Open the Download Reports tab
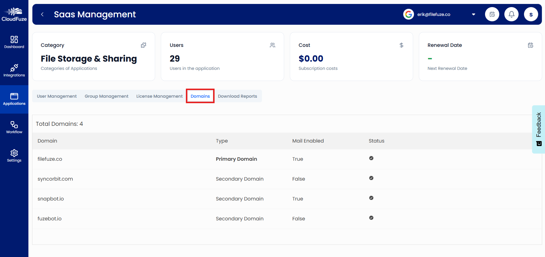Image resolution: width=545 pixels, height=257 pixels. point(237,96)
